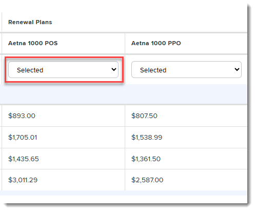Open the Aetna 1000 PPO Selected dropdown
The height and width of the screenshot is (211, 255).
coord(186,70)
